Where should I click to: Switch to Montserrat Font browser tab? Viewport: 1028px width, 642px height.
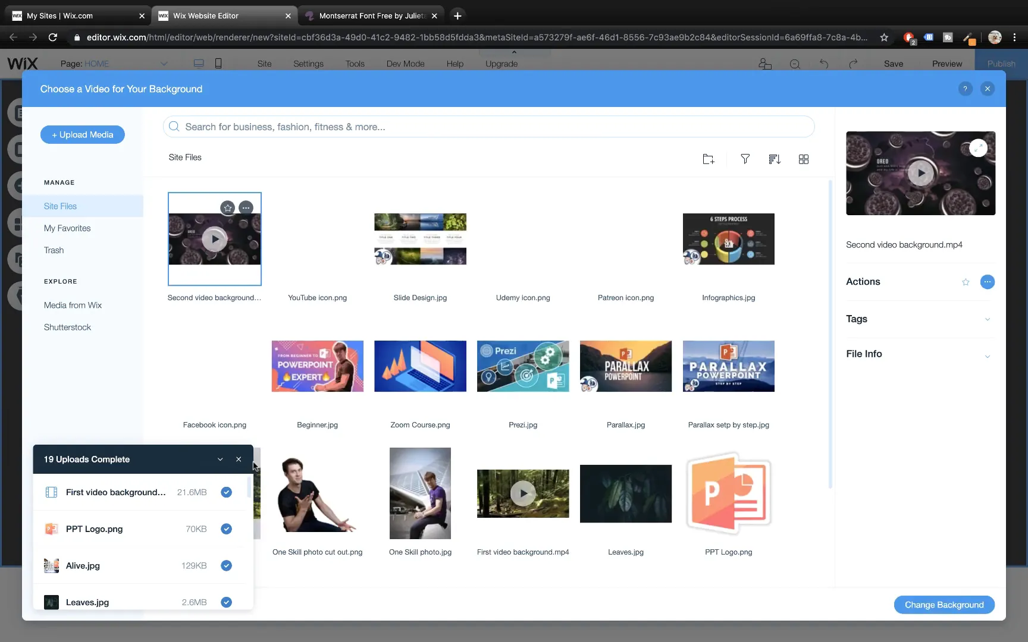pyautogui.click(x=371, y=16)
